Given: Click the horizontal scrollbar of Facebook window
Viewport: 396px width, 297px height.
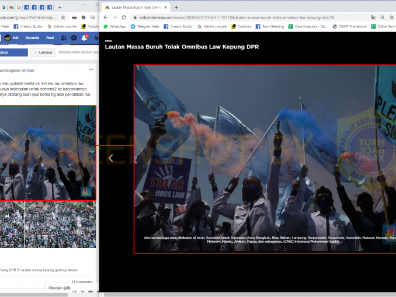Looking at the screenshot, I should tap(34, 295).
